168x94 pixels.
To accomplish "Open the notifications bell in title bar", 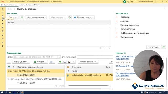I will [124, 2].
